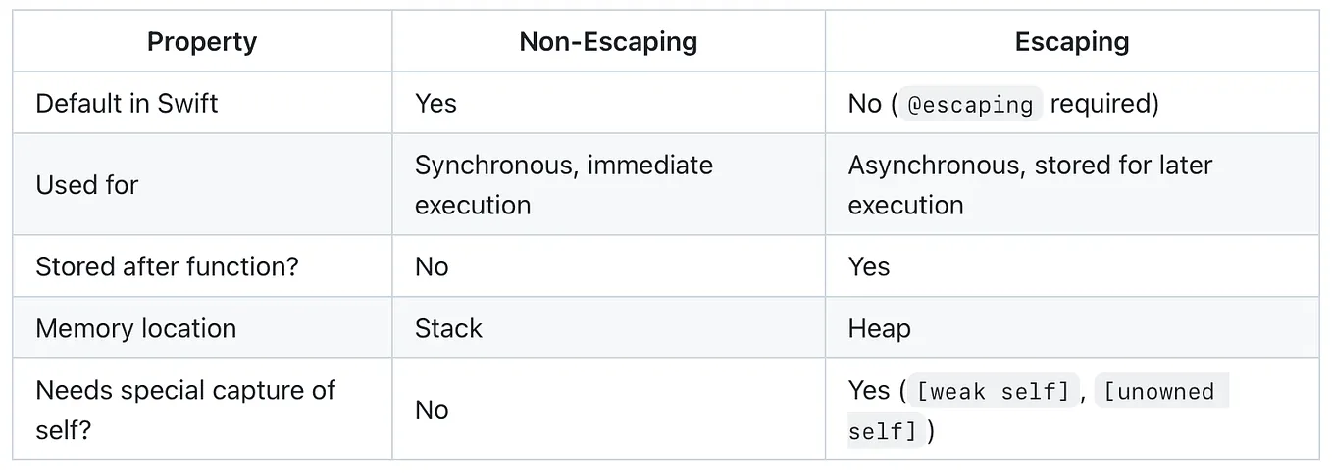Click 'Asynchronous, stored for later execution' cell

pos(1030,184)
